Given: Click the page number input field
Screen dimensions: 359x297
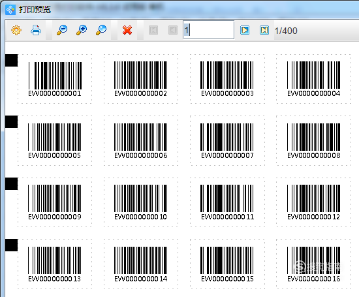Looking at the screenshot, I should (x=209, y=30).
